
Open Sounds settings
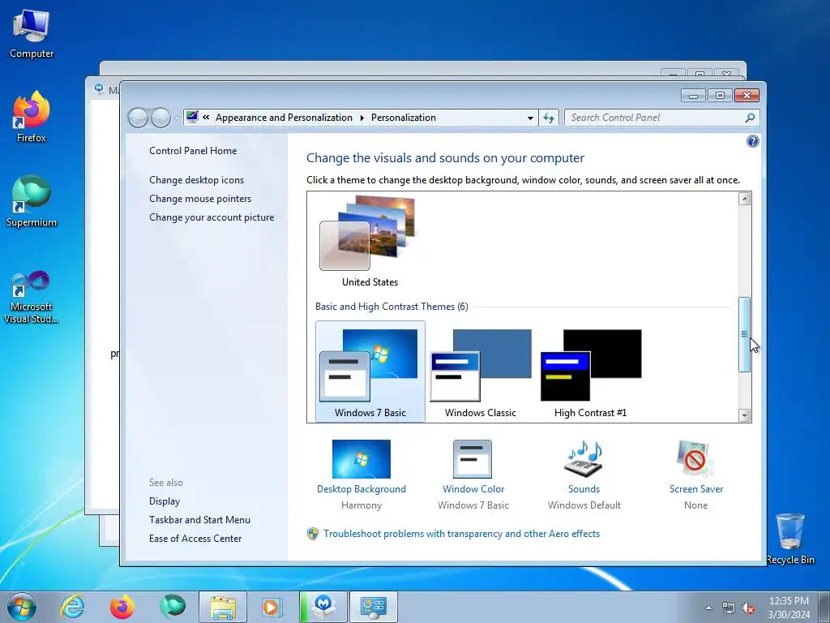(x=584, y=474)
